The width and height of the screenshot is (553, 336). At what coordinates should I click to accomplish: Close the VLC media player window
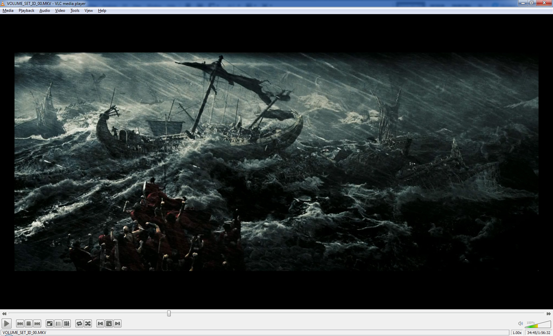[x=544, y=3]
